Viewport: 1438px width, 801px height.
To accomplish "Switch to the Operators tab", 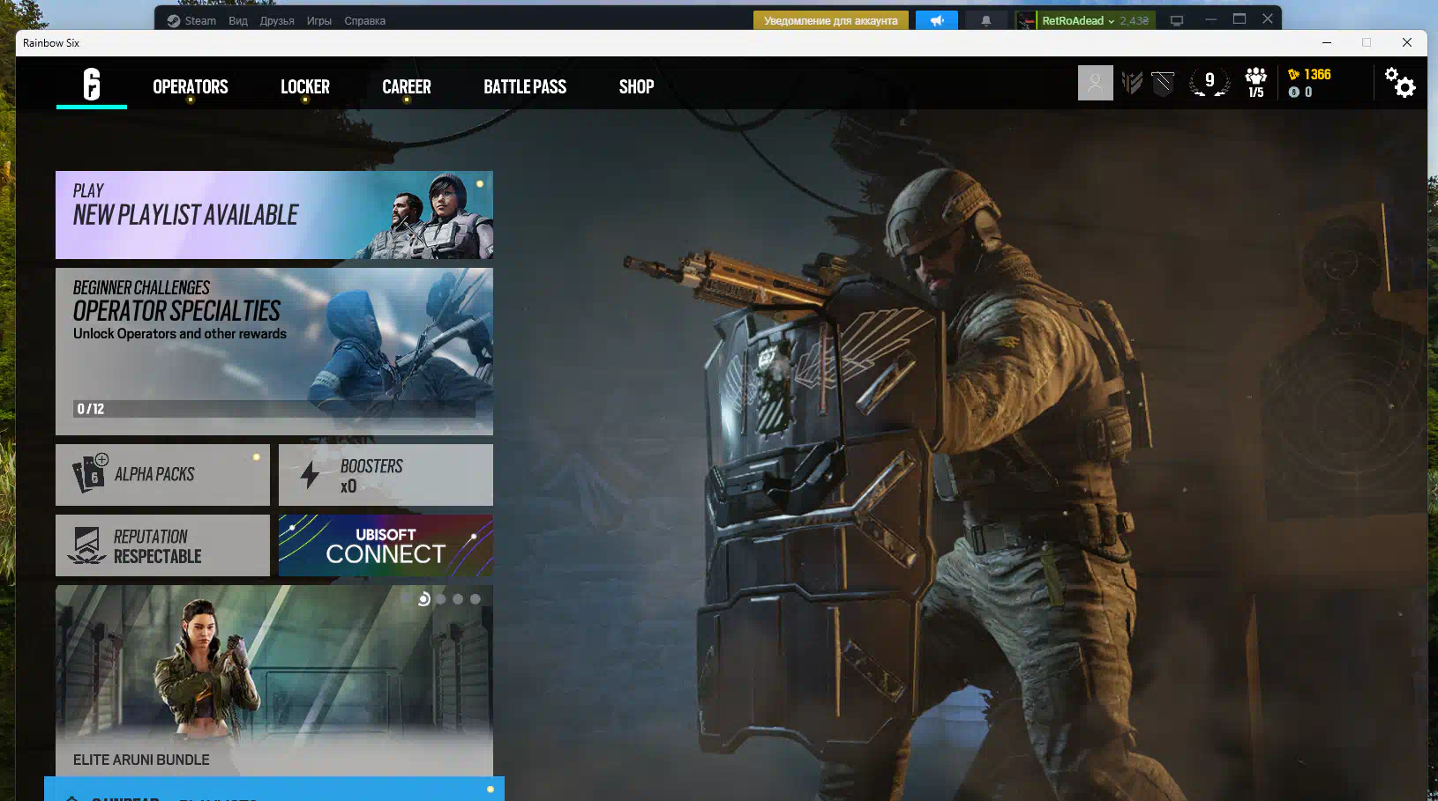I will [x=191, y=86].
